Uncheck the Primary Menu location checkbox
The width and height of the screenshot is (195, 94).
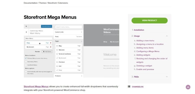point(26,58)
